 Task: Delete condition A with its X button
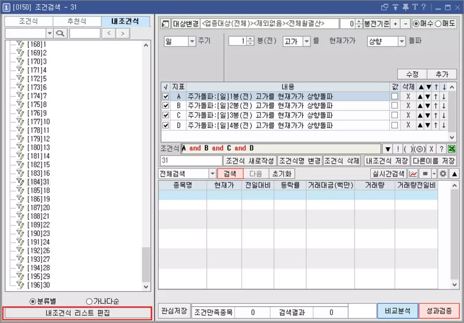point(408,96)
